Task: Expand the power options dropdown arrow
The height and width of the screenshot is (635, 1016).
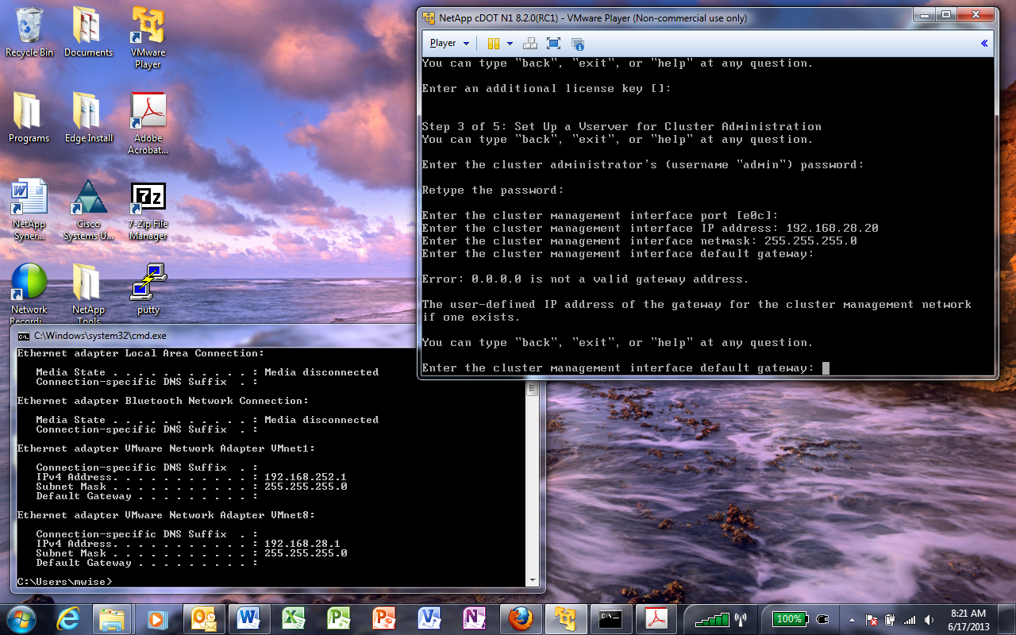Action: (x=510, y=44)
